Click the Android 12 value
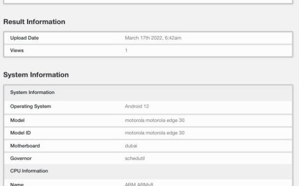 pos(137,106)
